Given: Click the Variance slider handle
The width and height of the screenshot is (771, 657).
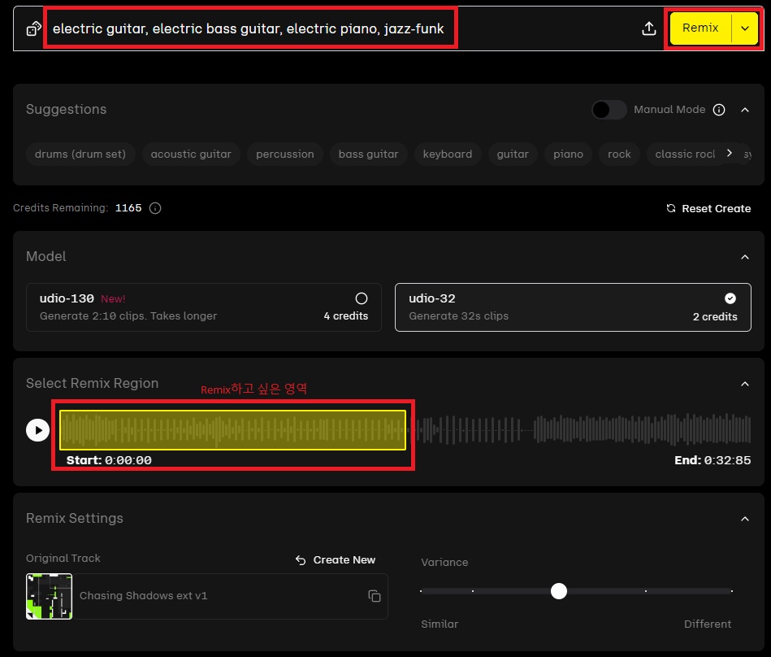Looking at the screenshot, I should click(x=558, y=591).
